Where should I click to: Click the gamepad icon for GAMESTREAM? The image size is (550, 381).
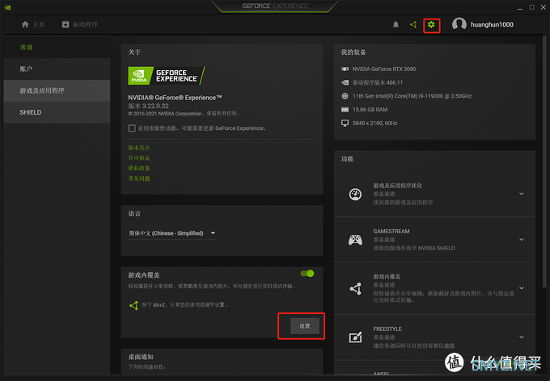click(355, 240)
